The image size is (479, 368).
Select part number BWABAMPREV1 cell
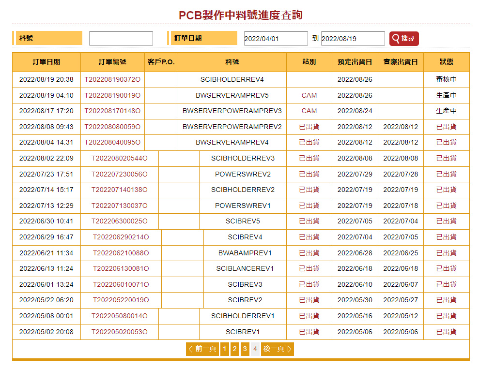[245, 253]
